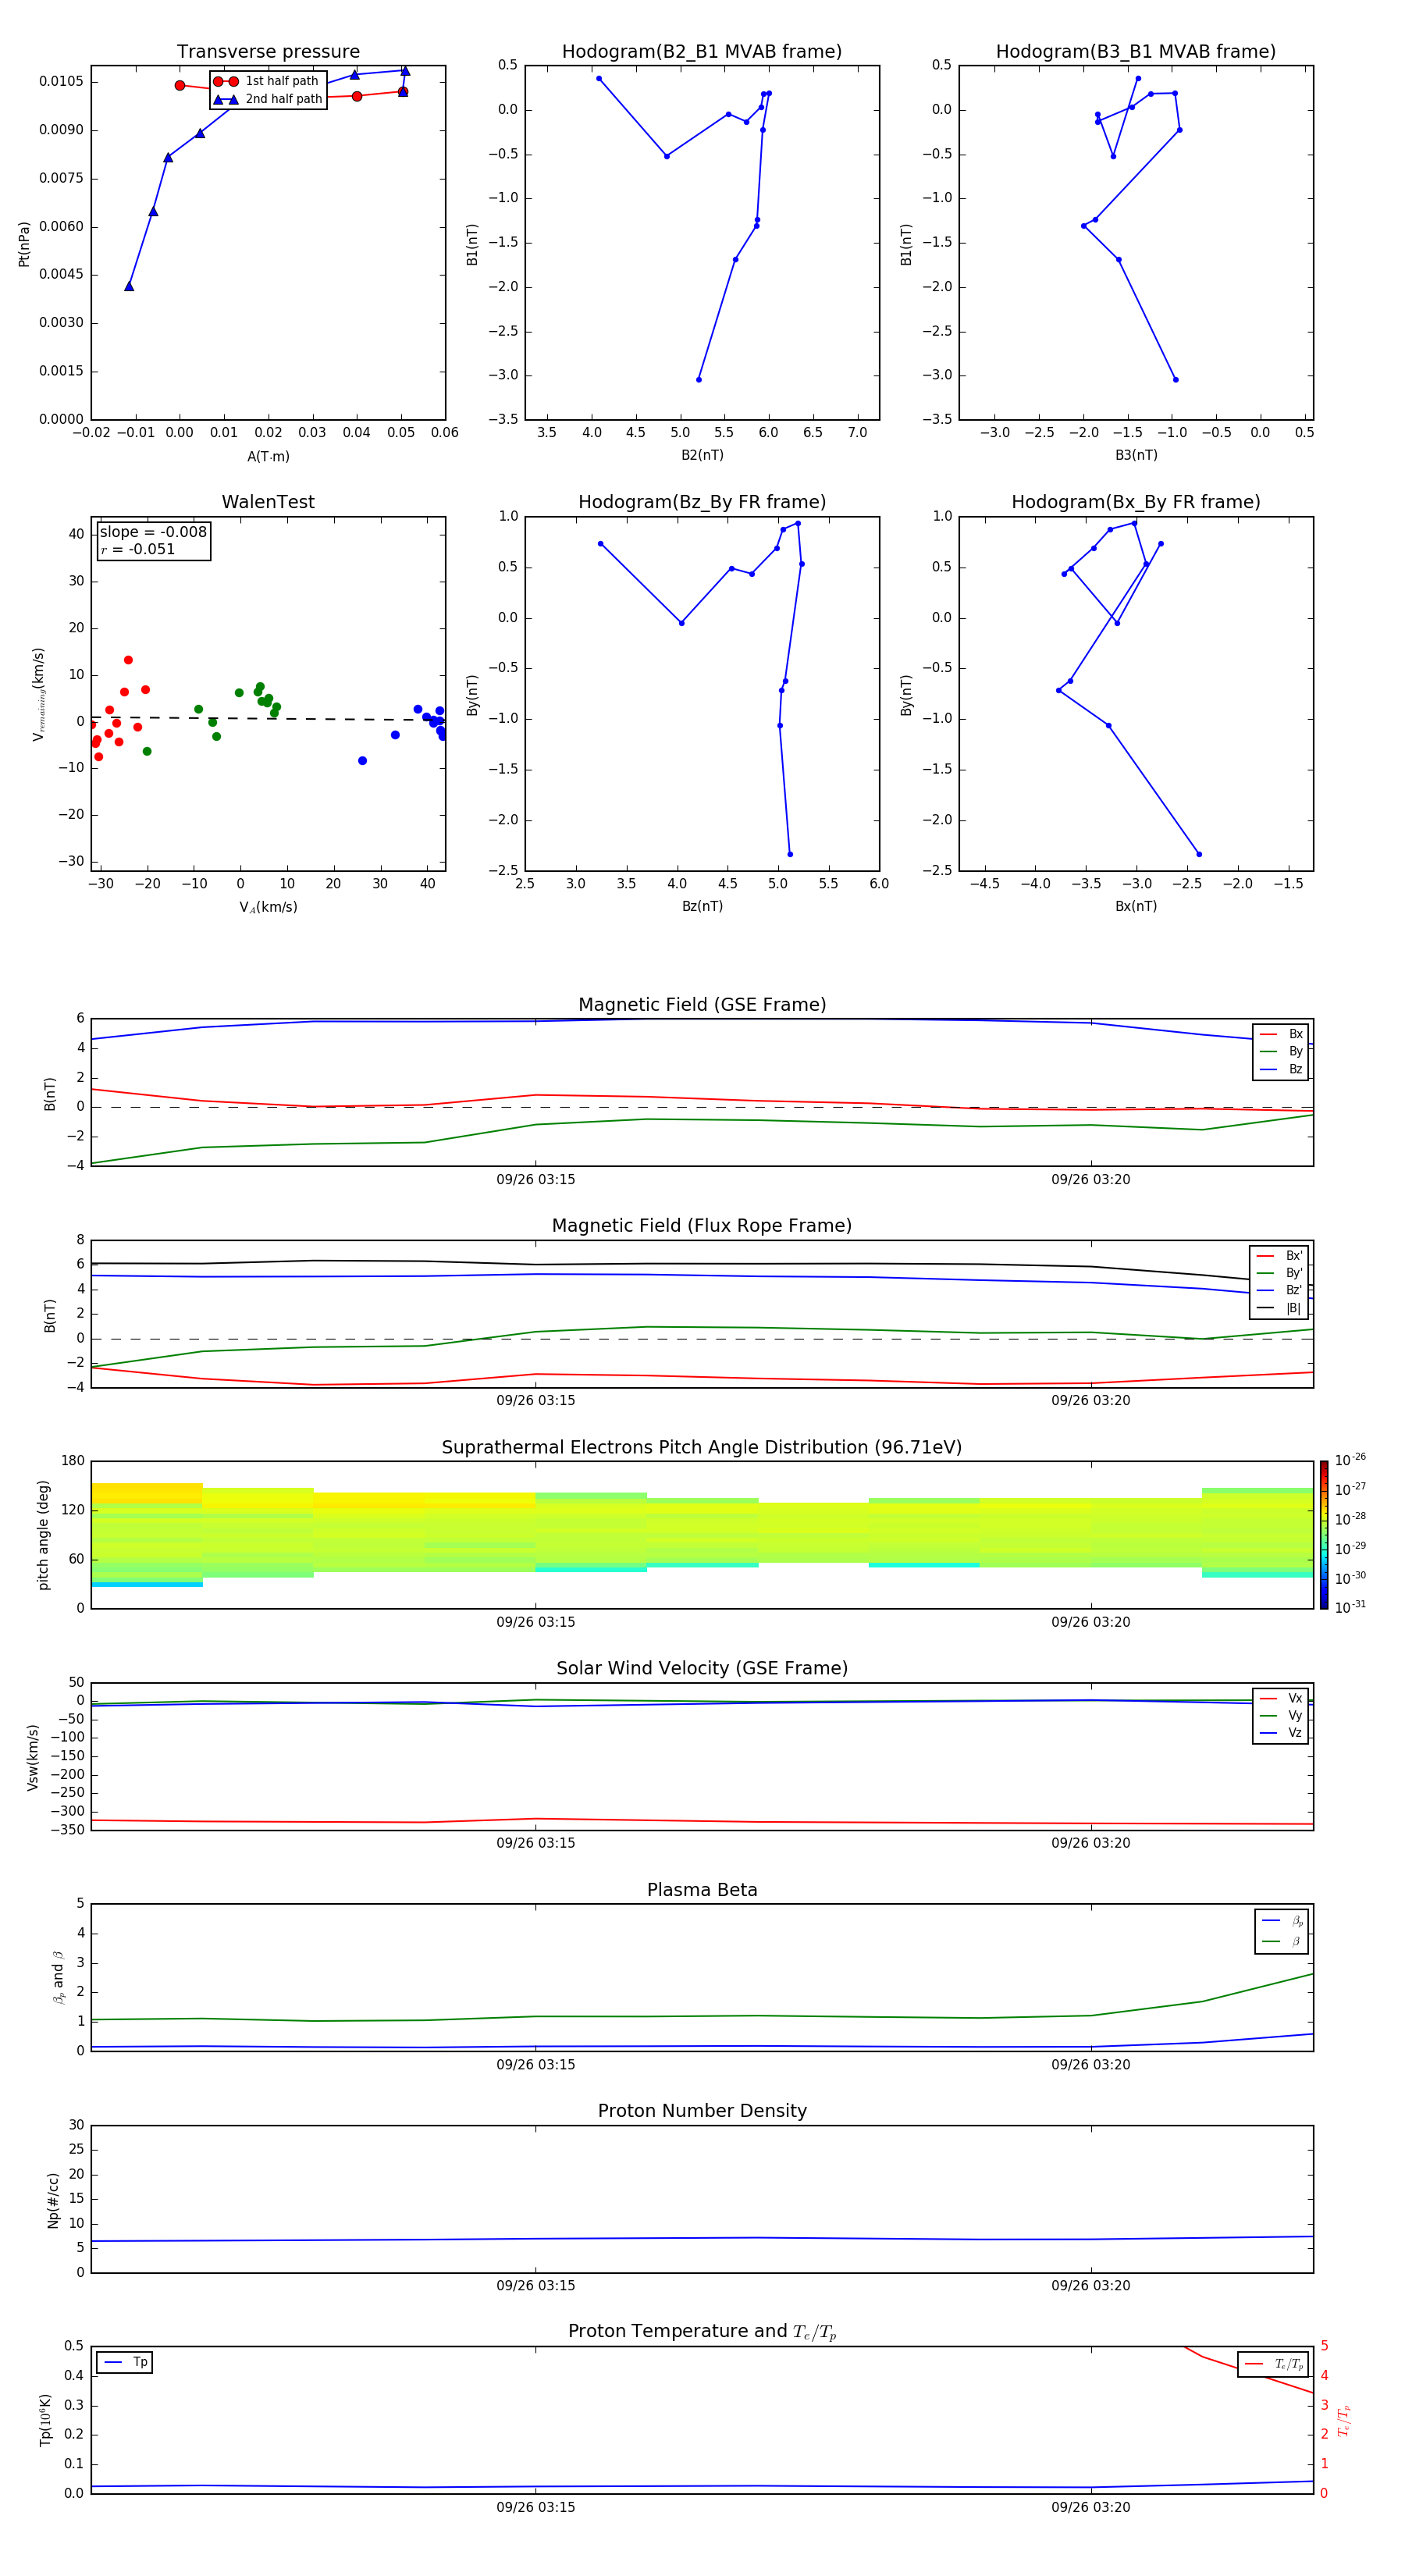Click the 'A(T·m)' x-axis label

[x=268, y=457]
